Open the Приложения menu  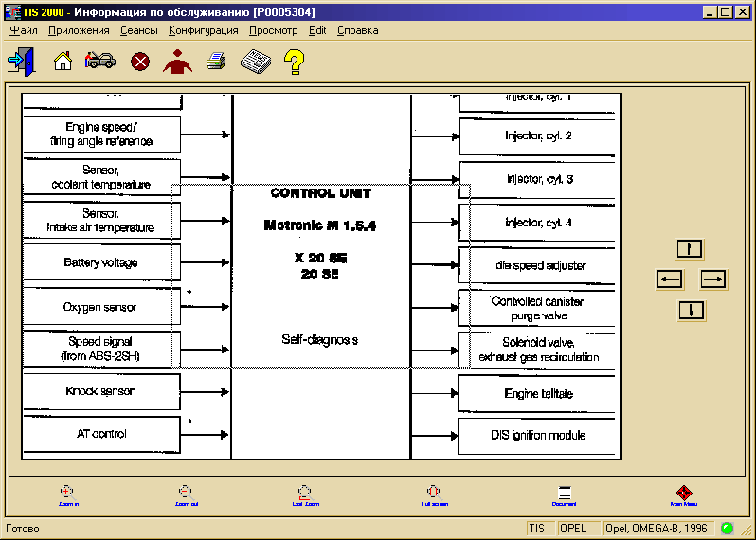click(x=79, y=30)
